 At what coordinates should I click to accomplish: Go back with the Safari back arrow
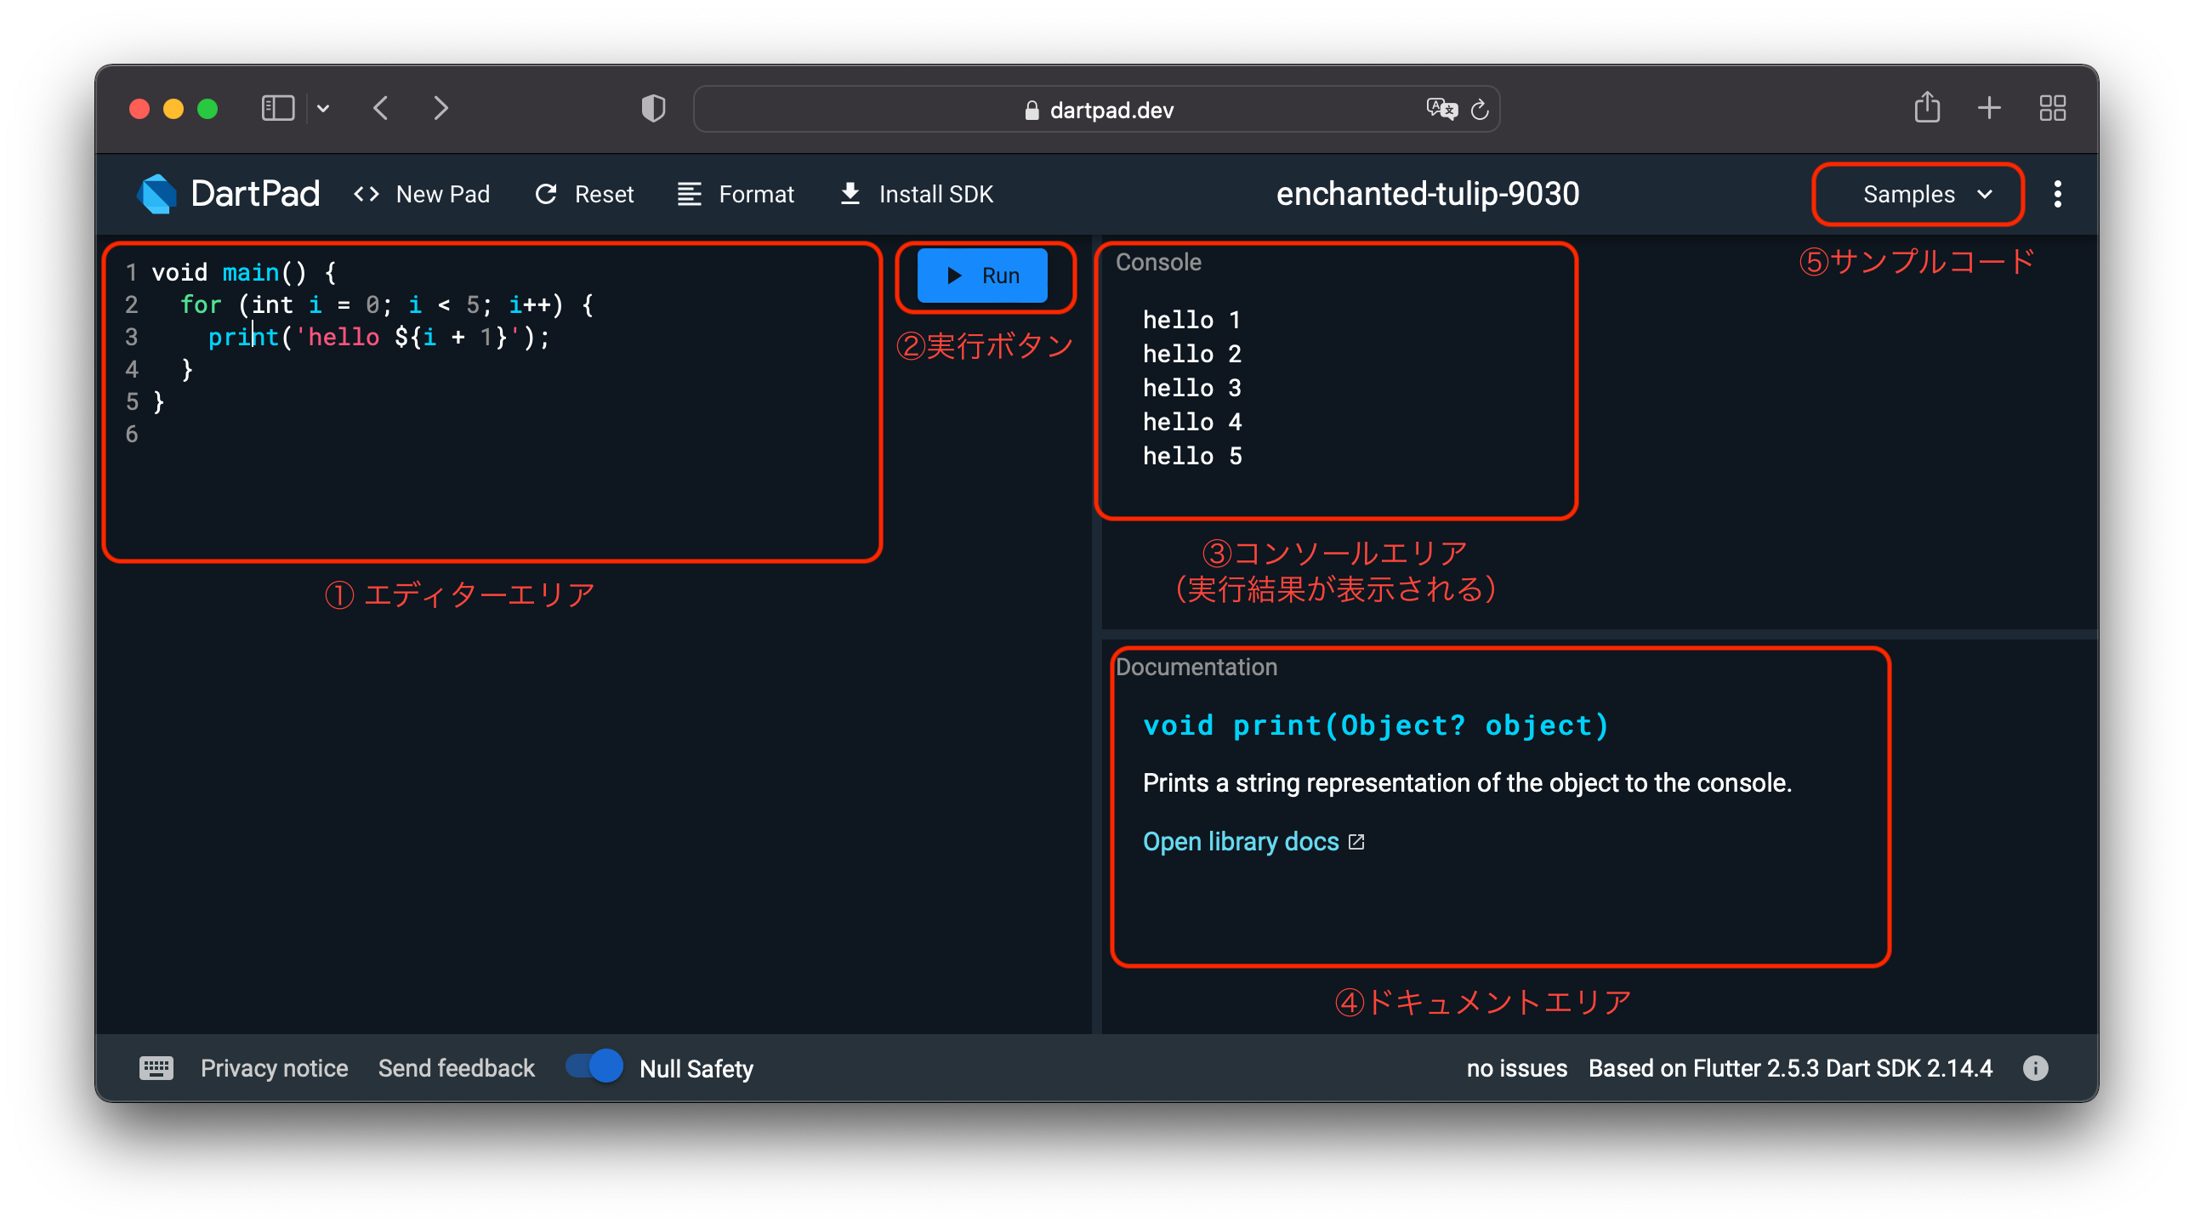click(381, 108)
